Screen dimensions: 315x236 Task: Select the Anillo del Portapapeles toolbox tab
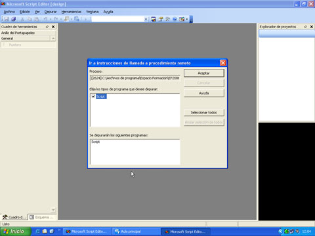[x=28, y=33]
